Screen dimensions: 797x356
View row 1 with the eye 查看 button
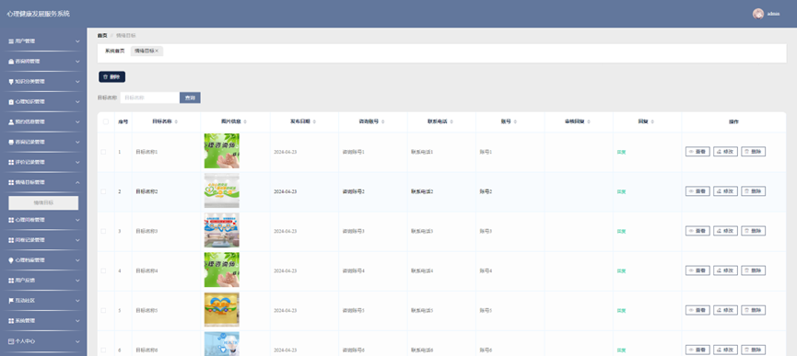697,152
